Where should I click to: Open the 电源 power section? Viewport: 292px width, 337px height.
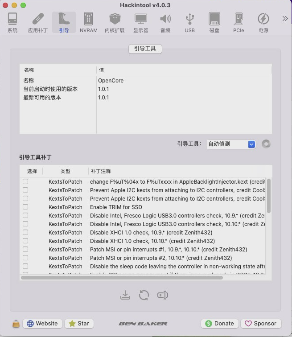click(x=263, y=22)
